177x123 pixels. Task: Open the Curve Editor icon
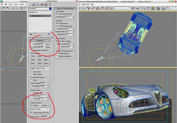148,8
